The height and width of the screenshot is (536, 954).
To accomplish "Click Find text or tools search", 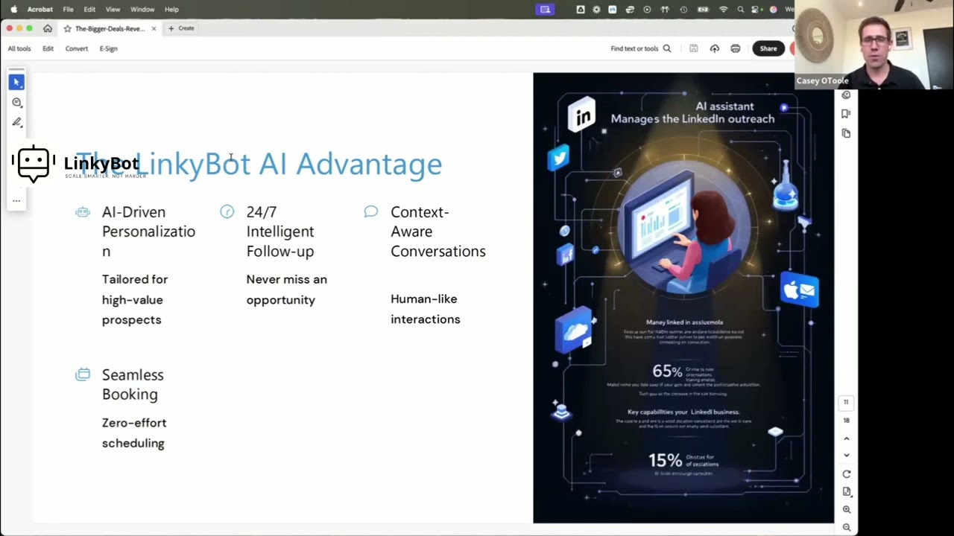I will pyautogui.click(x=640, y=48).
